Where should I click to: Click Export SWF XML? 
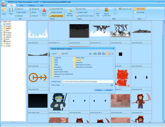tap(56, 9)
